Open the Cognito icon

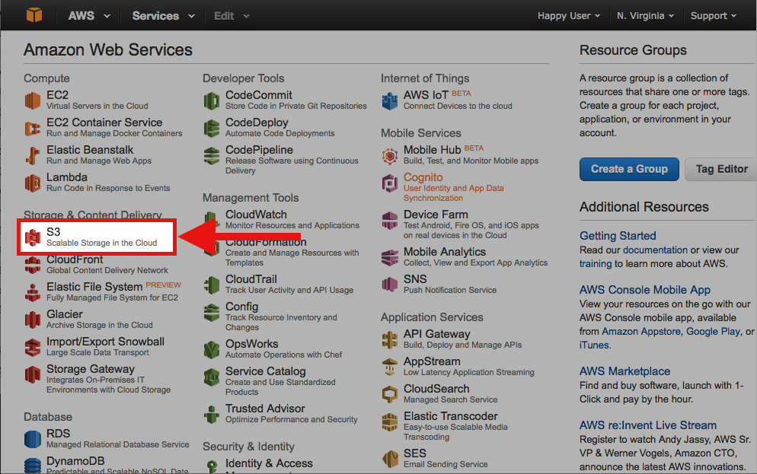click(390, 183)
